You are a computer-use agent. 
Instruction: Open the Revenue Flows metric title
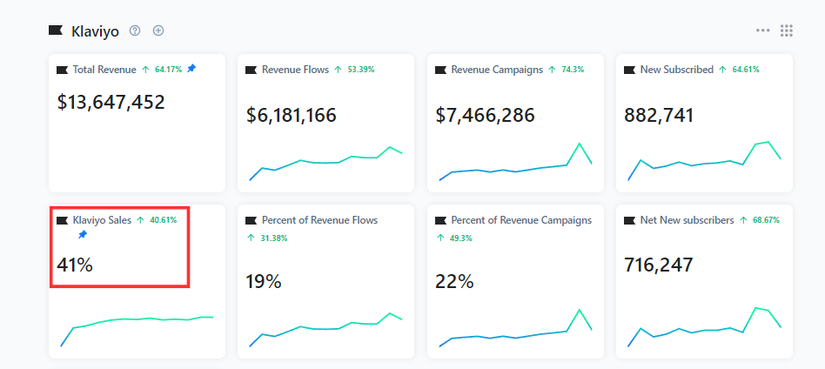295,70
